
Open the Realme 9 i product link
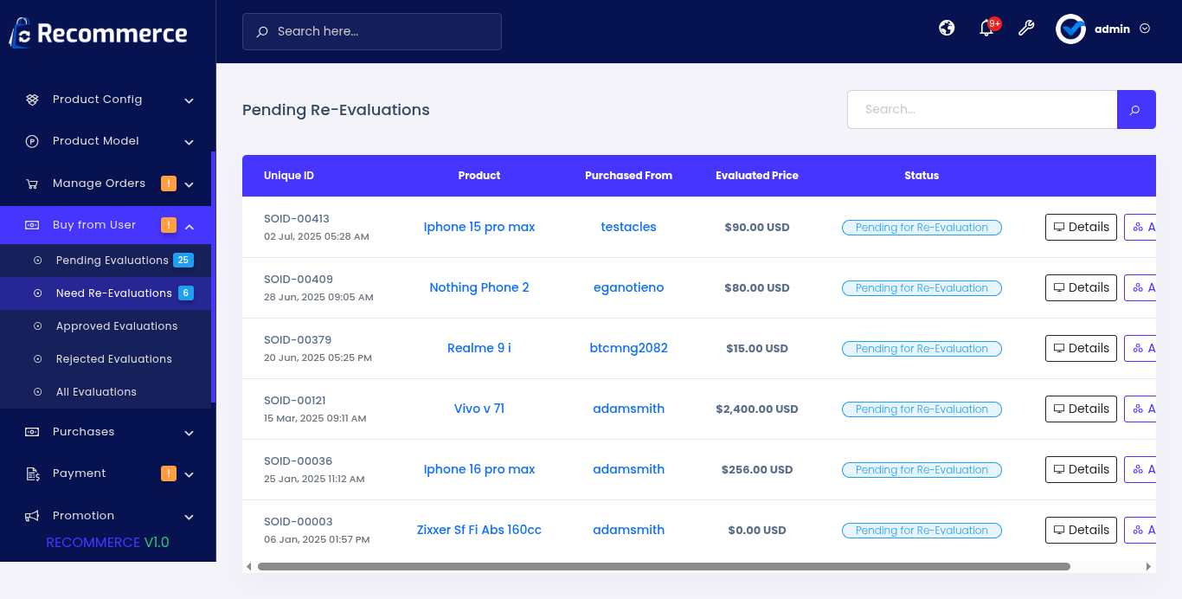tap(479, 348)
